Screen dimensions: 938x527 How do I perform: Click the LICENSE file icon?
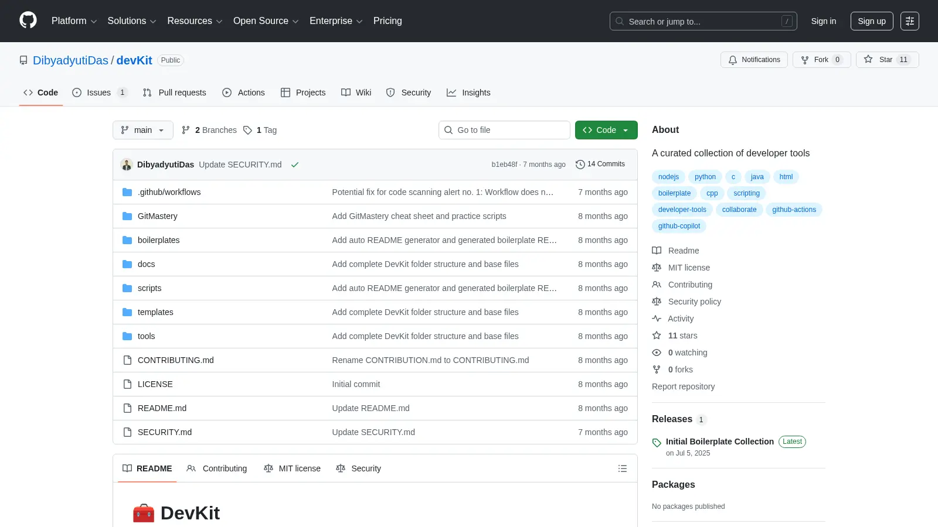click(127, 384)
